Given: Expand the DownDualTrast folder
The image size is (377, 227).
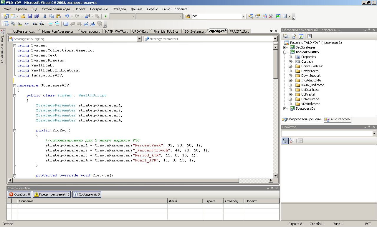Looking at the screenshot, I should pos(290,66).
